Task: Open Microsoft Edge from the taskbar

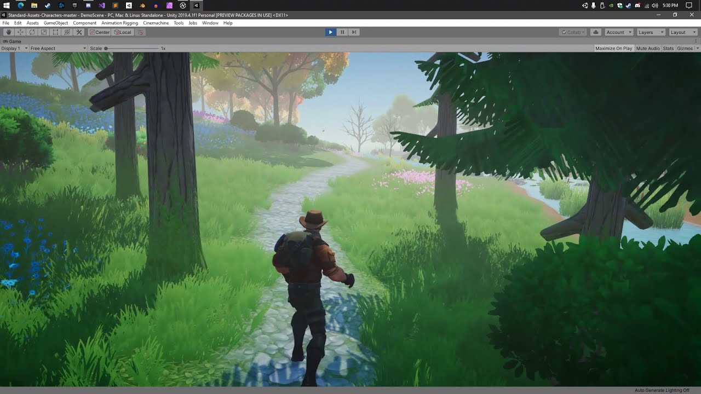Action: (x=21, y=5)
